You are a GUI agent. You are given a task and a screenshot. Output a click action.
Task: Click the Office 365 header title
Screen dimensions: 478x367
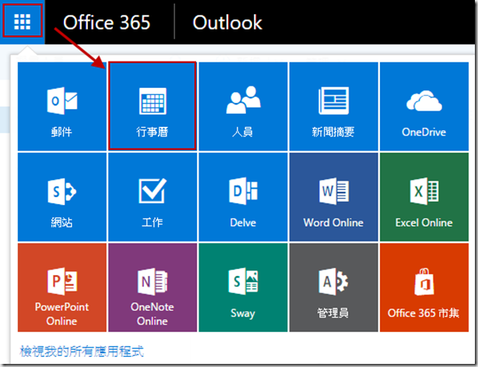[x=107, y=23]
